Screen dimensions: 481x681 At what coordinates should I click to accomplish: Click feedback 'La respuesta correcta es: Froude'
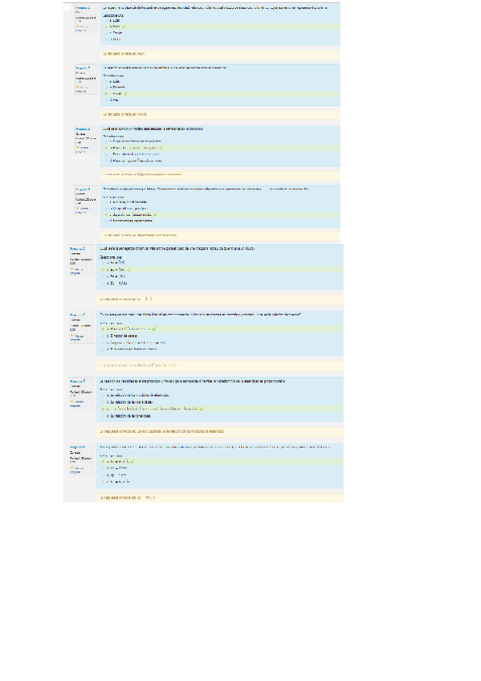pos(124,114)
